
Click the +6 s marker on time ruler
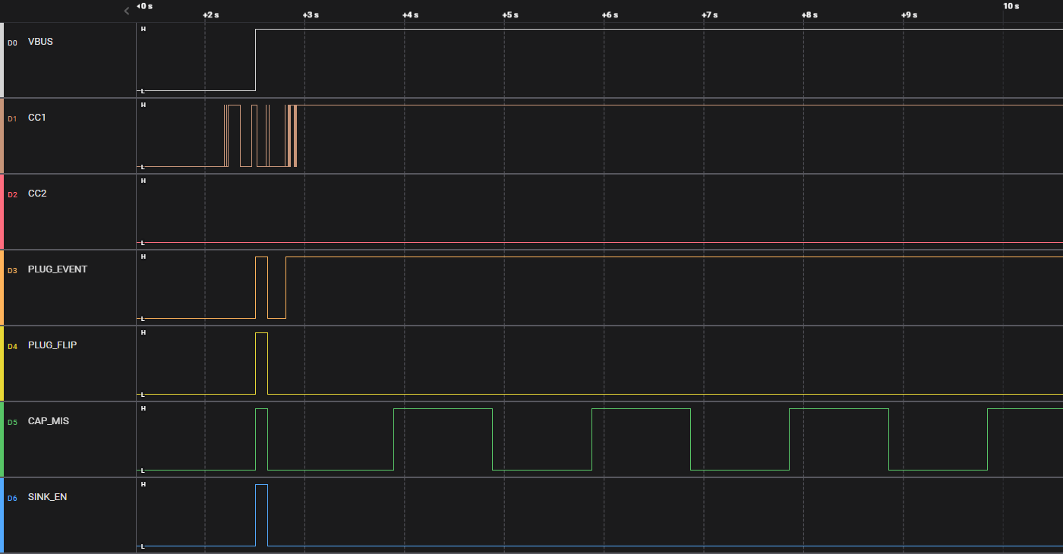[610, 15]
